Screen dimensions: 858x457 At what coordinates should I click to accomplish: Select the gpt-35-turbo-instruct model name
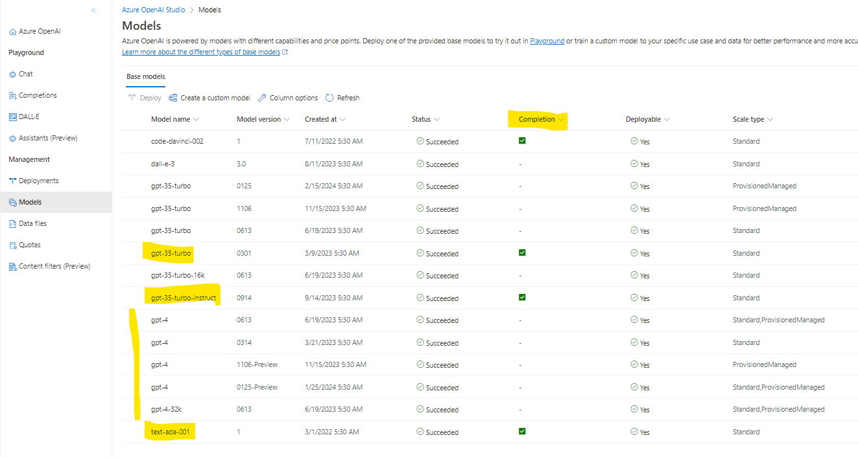[x=184, y=298]
